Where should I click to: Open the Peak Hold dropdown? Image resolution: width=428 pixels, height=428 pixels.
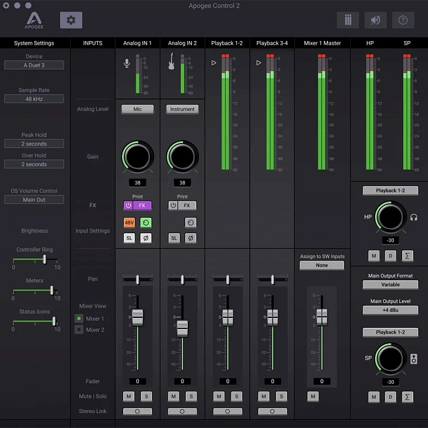coord(34,144)
